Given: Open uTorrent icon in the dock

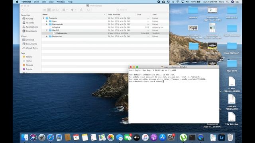Looking at the screenshot, I should click(183, 137).
